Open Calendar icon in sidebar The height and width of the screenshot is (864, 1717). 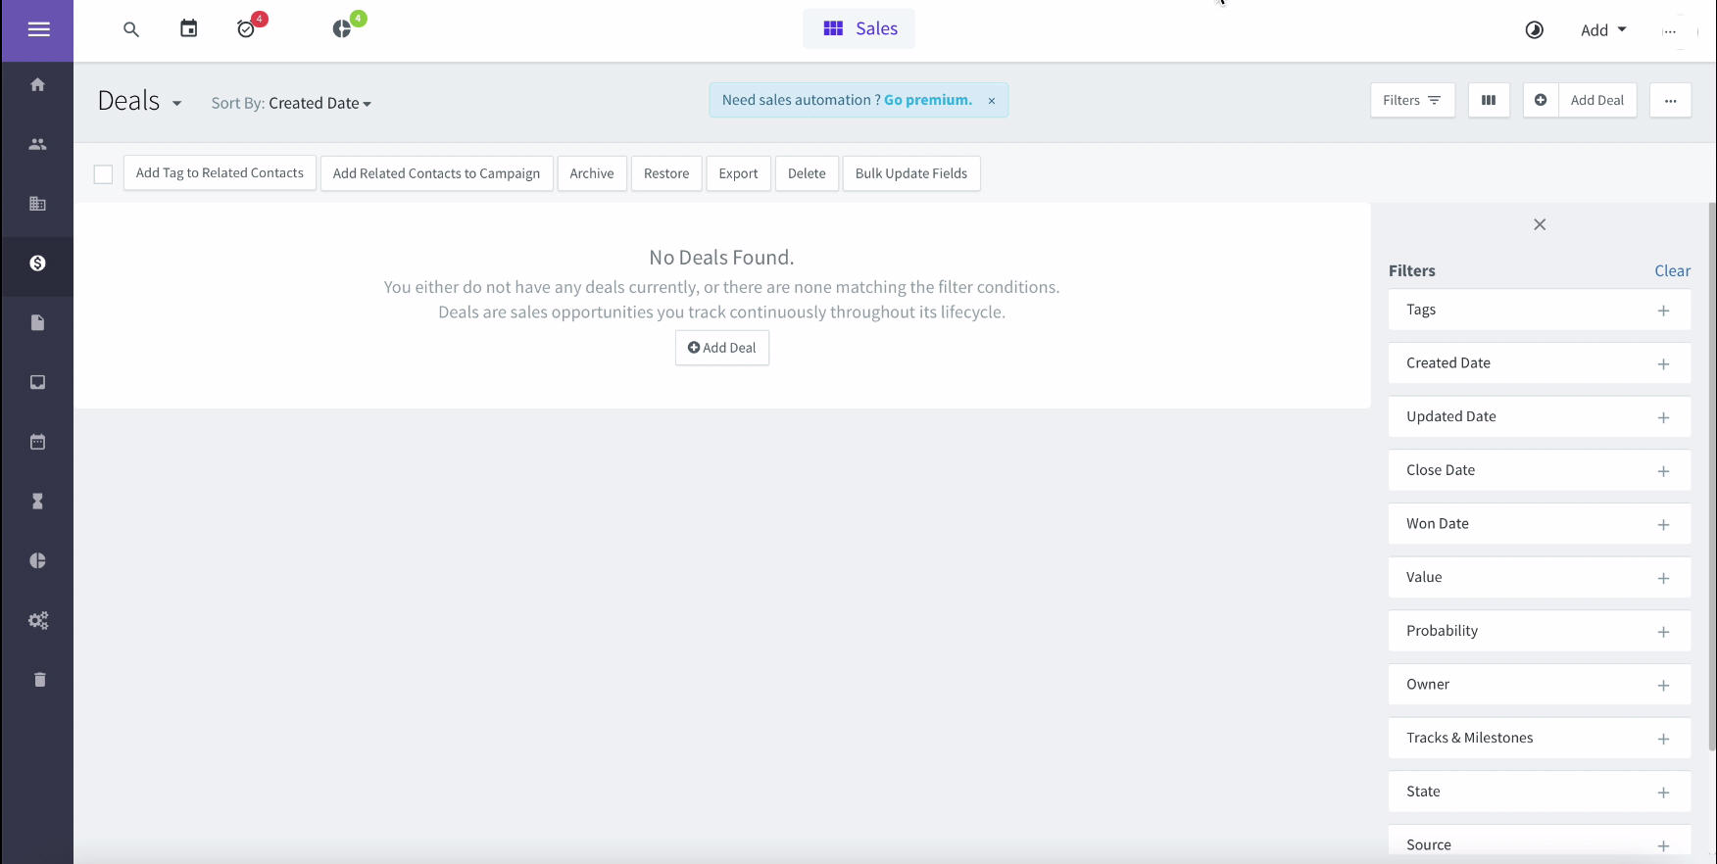pos(37,442)
